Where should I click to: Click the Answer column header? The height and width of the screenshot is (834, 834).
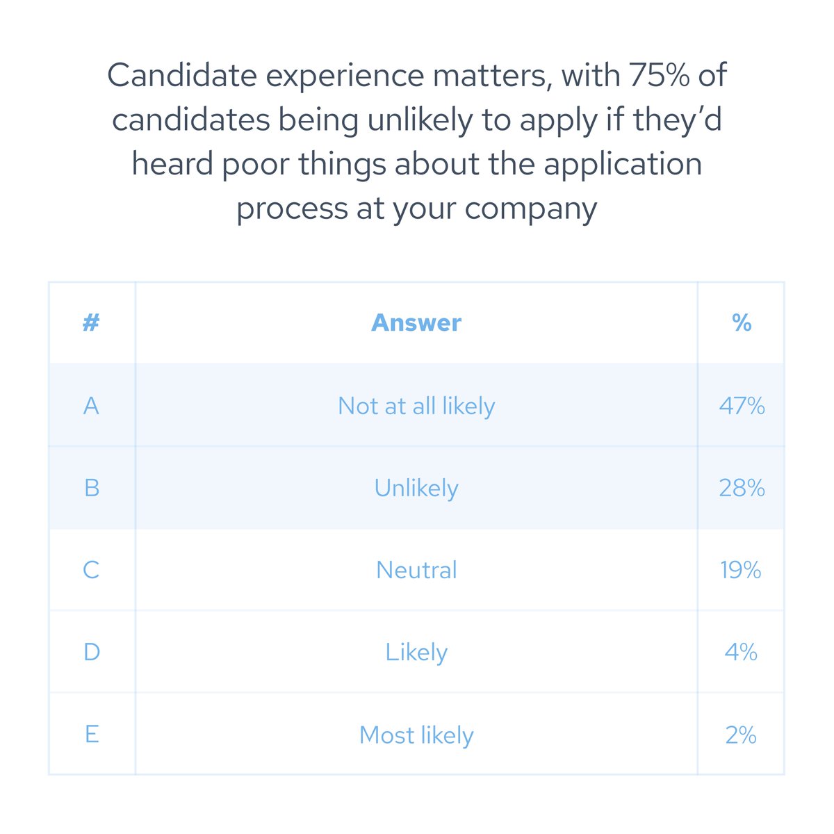point(416,322)
